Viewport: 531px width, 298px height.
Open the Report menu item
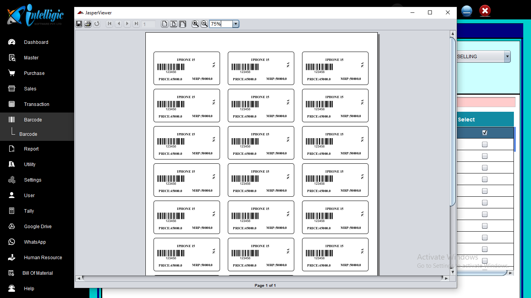coord(31,149)
